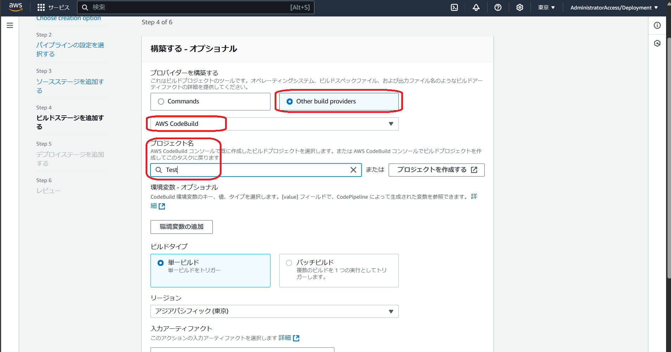Clear the project name with the X icon

coord(353,170)
